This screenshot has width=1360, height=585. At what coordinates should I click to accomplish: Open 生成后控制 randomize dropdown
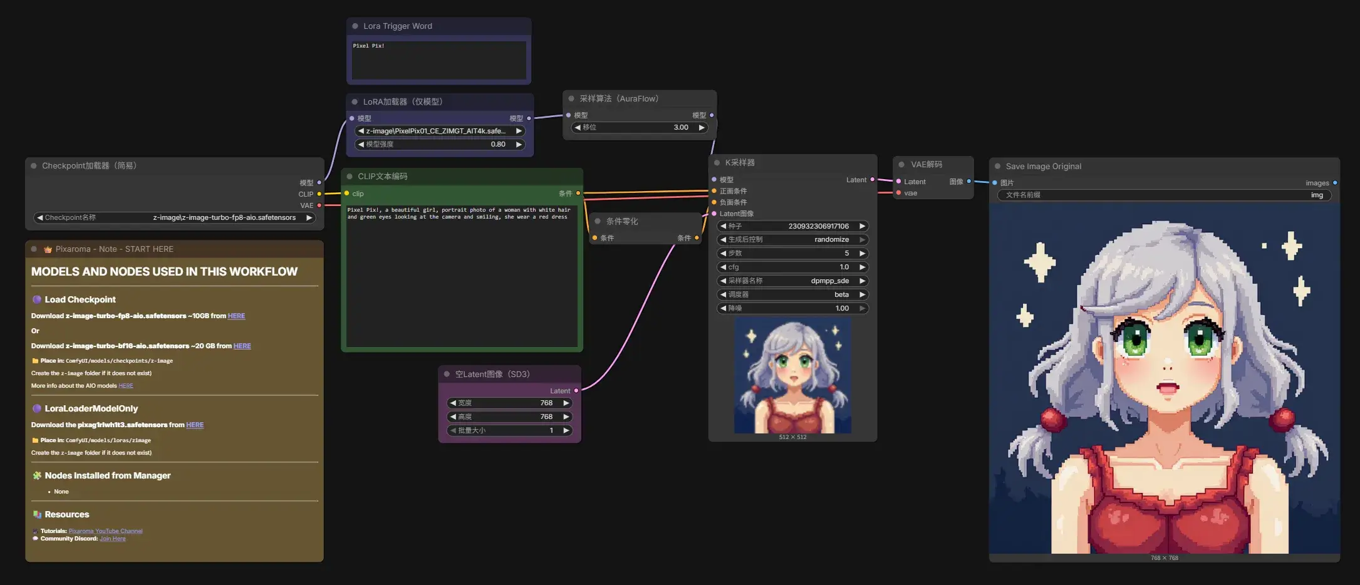point(792,240)
